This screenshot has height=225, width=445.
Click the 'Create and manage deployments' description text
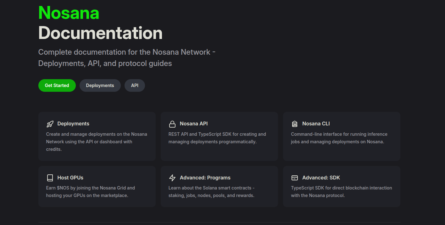pyautogui.click(x=97, y=142)
